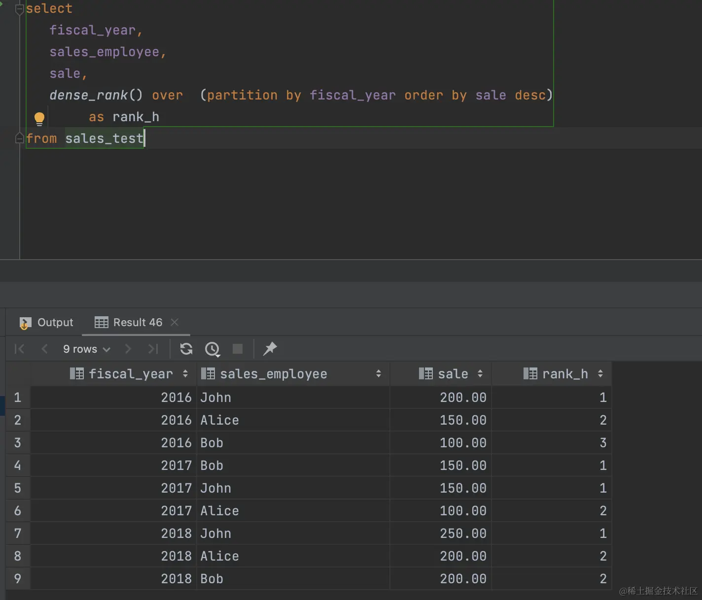This screenshot has width=702, height=600.
Task: Click the 150.00 sale cell in John's 2017 row
Action: (x=441, y=488)
